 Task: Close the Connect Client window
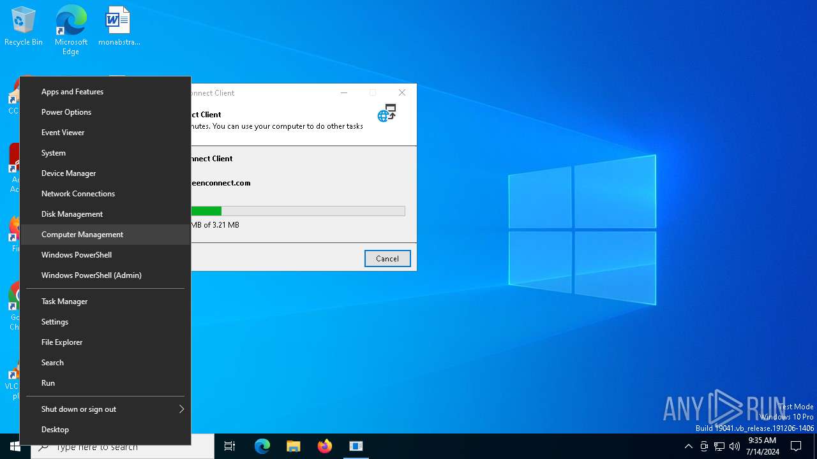pyautogui.click(x=402, y=93)
